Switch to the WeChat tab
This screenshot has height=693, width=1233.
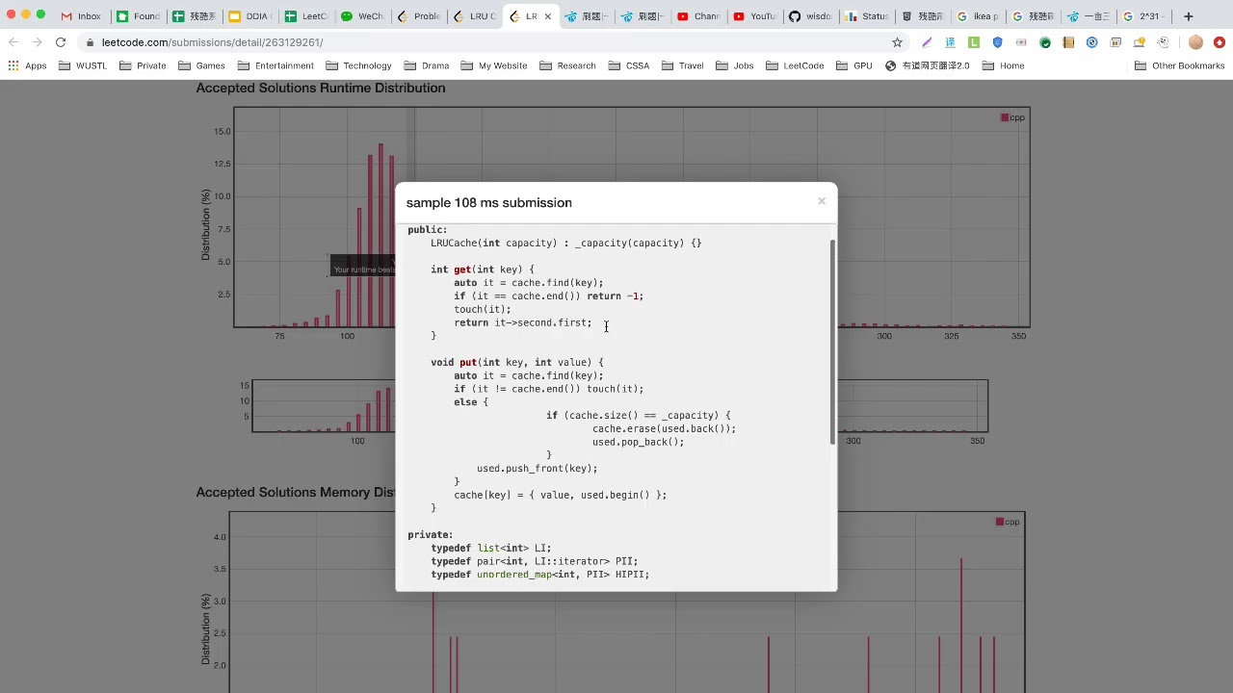[x=363, y=16]
